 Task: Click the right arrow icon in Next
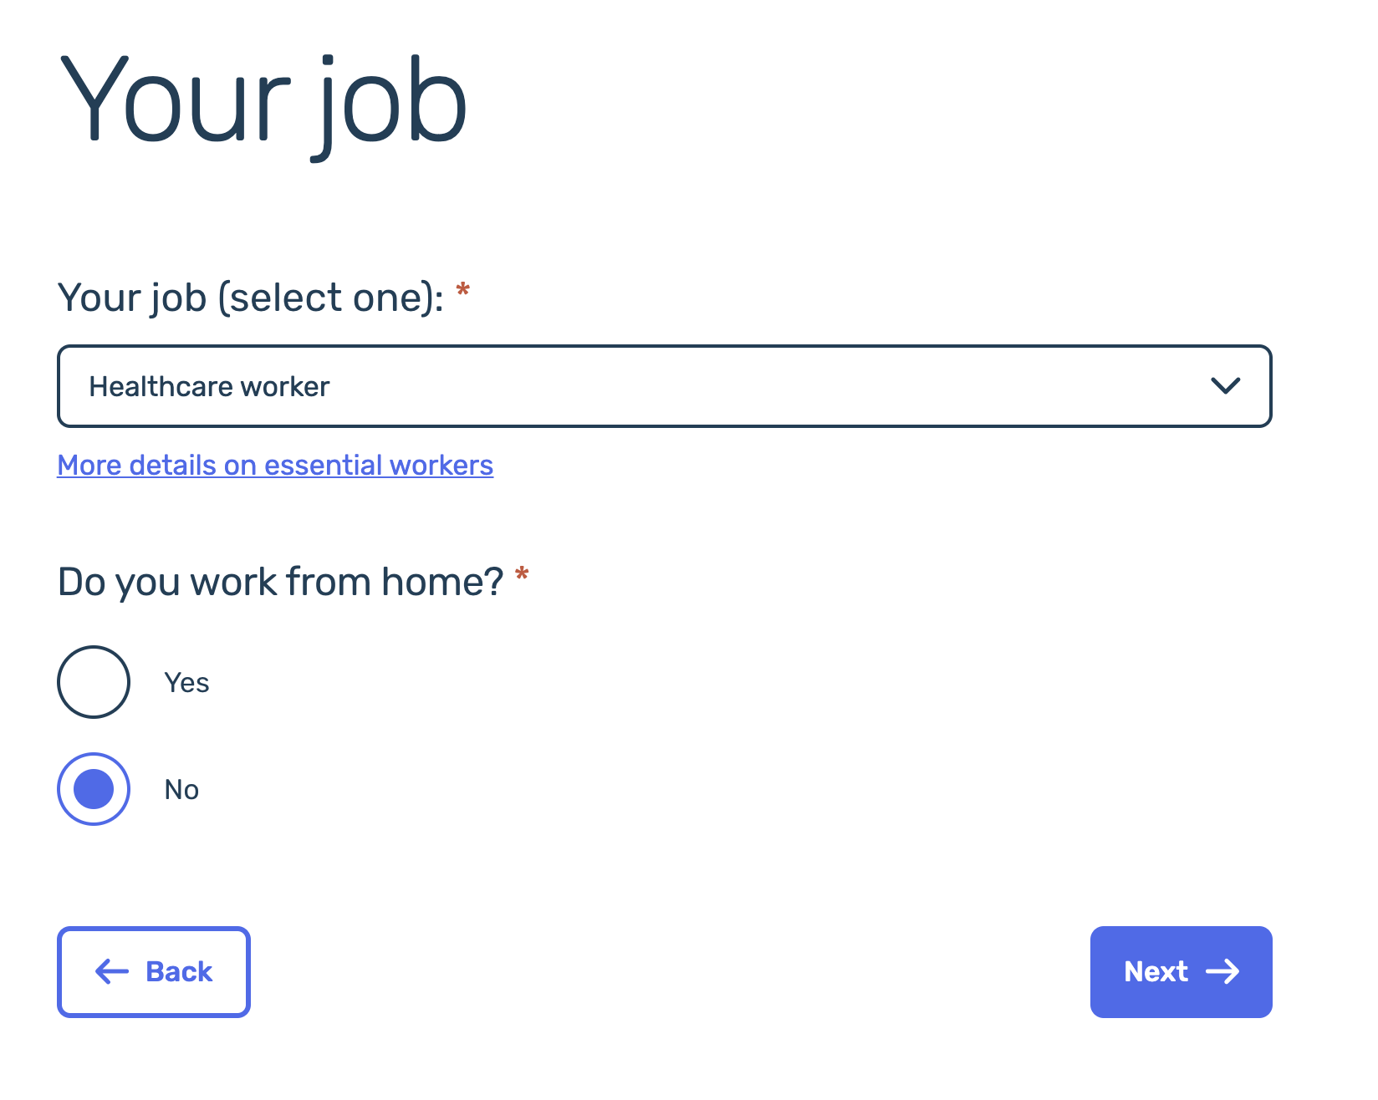coord(1222,971)
